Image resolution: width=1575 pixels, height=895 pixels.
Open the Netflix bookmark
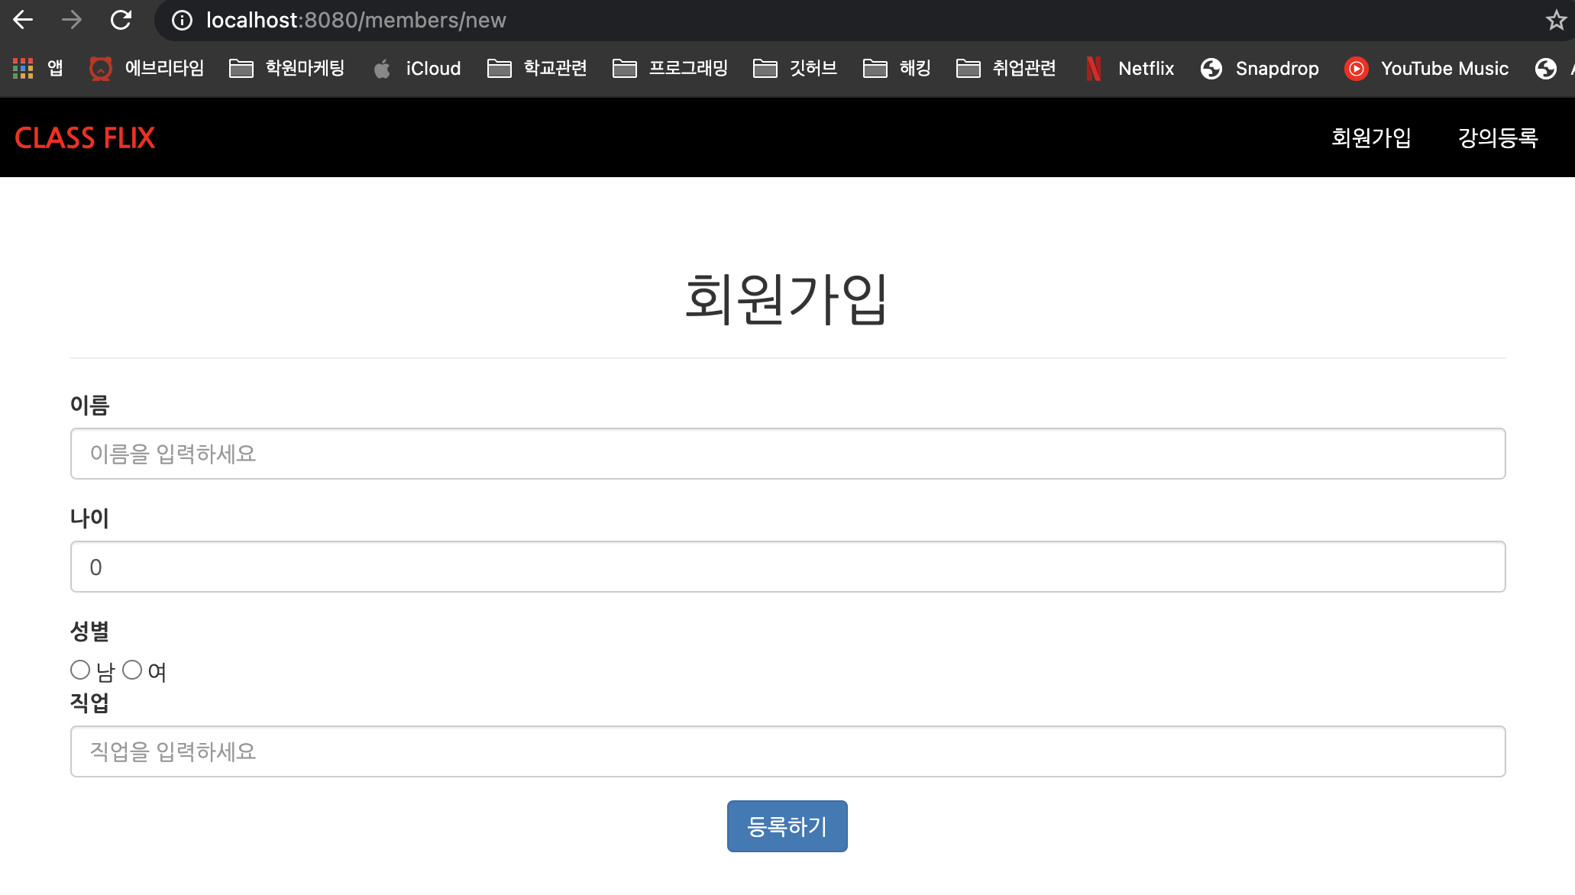[1130, 69]
